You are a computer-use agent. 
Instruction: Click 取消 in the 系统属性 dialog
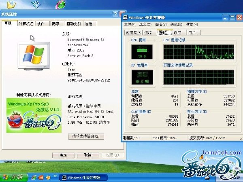pos(88,155)
